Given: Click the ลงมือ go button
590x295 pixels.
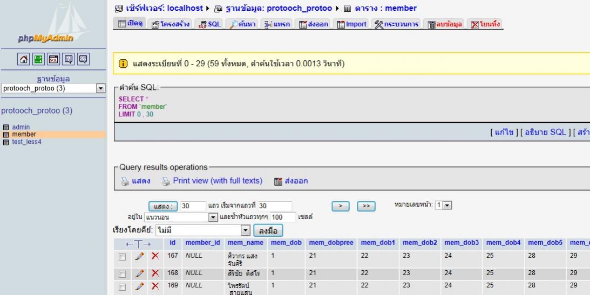Looking at the screenshot, I should [268, 230].
